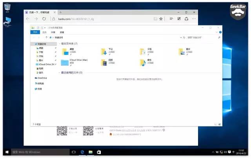The image size is (251, 159).
Task: Switch to the 查看 ribbon tab
Action: coord(62,32)
